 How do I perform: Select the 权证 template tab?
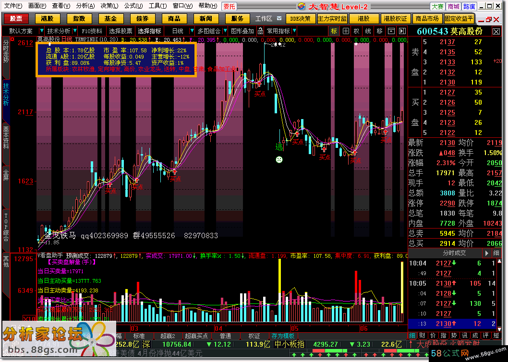tap(254, 336)
